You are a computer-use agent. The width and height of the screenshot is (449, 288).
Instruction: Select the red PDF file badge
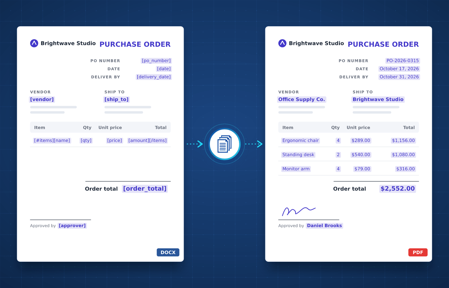pyautogui.click(x=418, y=252)
